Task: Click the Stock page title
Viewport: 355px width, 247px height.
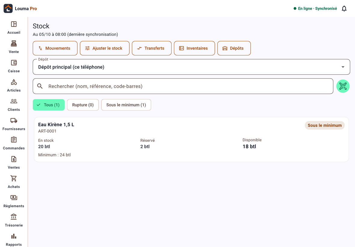Action: 41,26
